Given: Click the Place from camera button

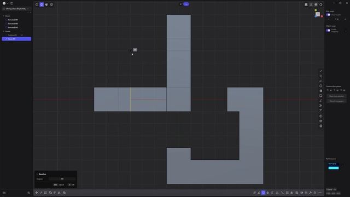Looking at the screenshot, I should tap(336, 101).
